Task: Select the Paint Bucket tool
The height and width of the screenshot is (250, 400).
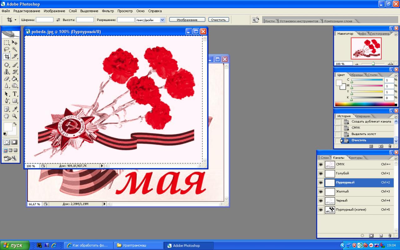Action: [x=14, y=79]
